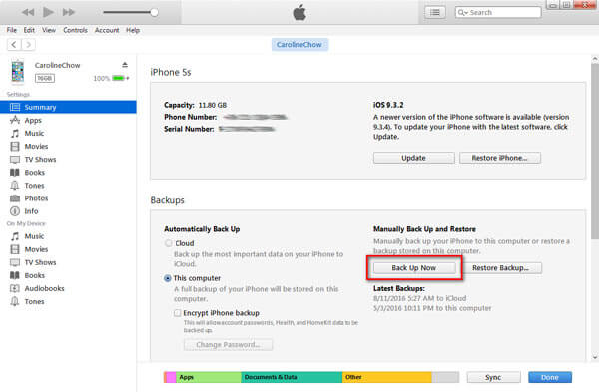Go forward with the right arrow
The width and height of the screenshot is (599, 392).
(x=28, y=44)
